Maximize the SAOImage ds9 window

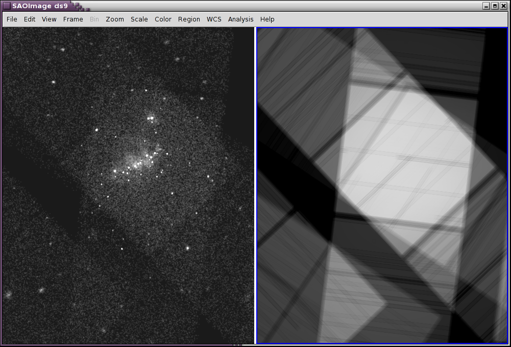(495, 6)
